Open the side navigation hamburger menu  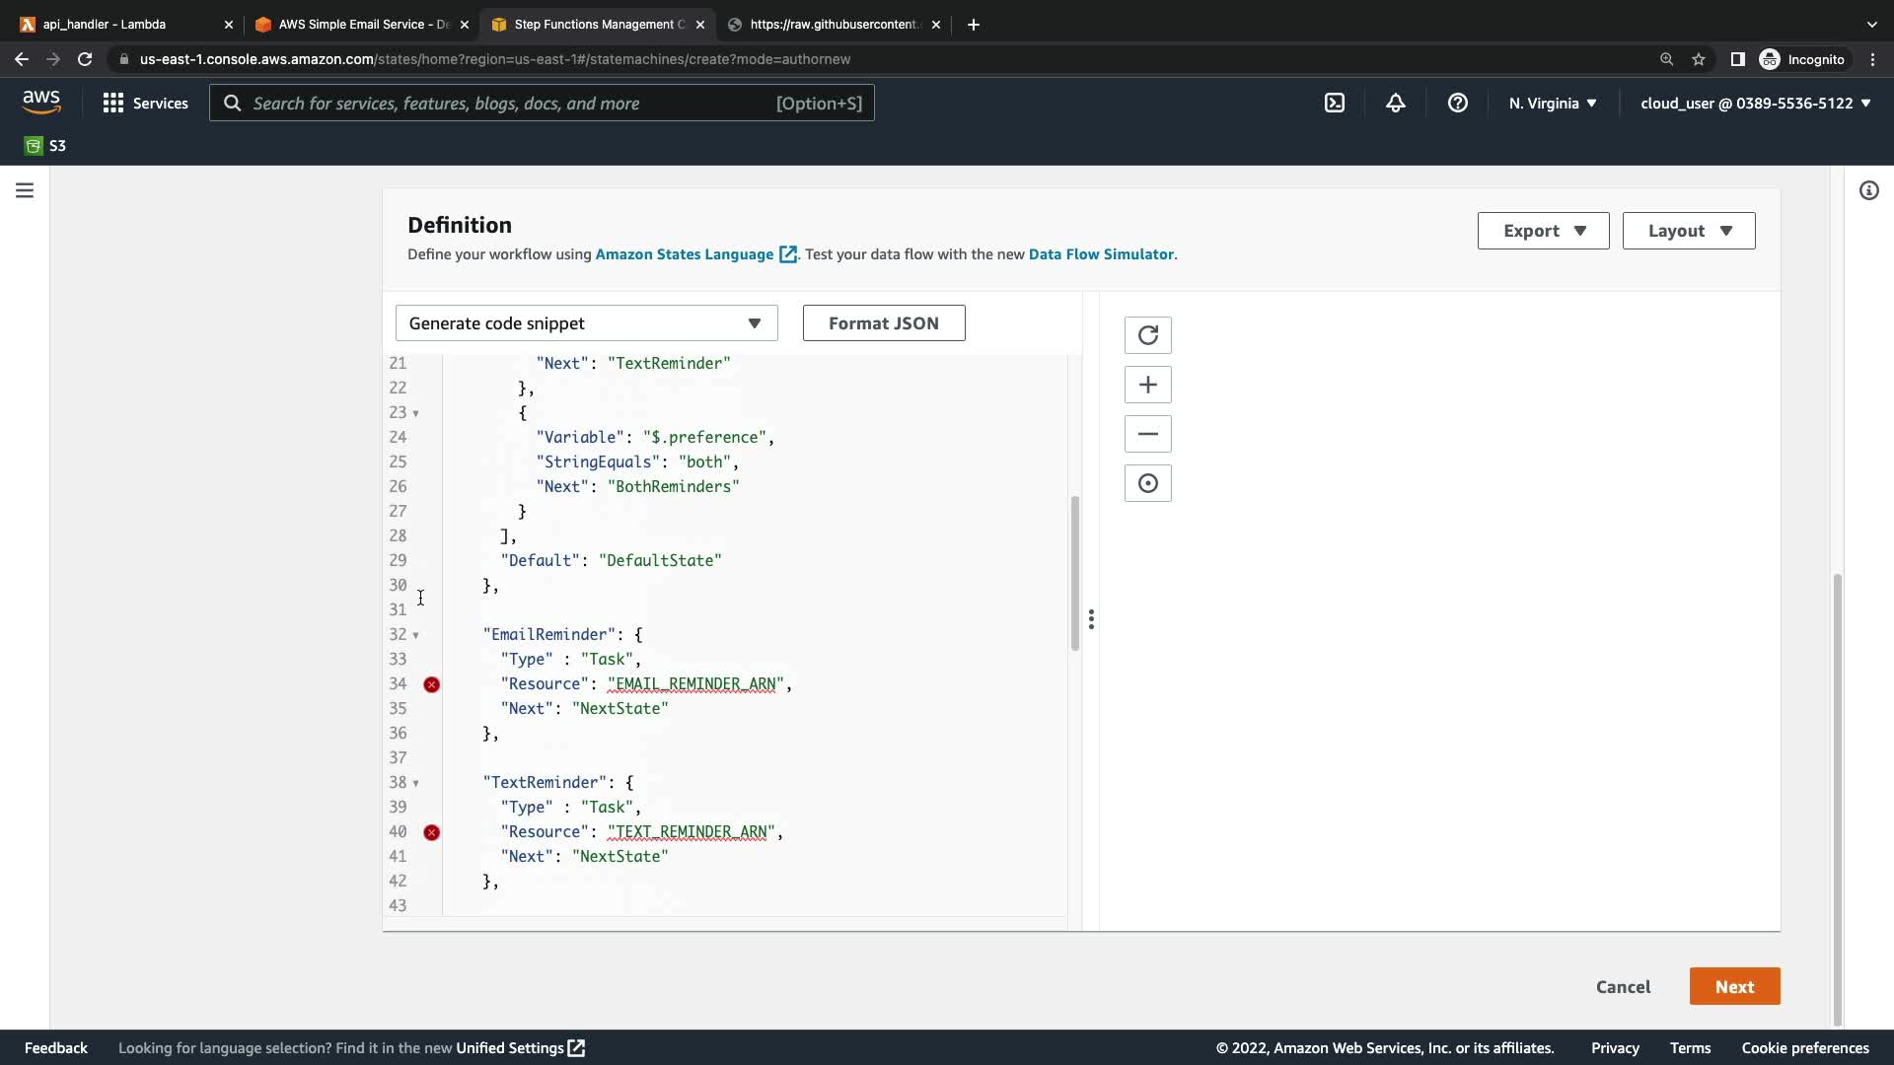pos(25,190)
